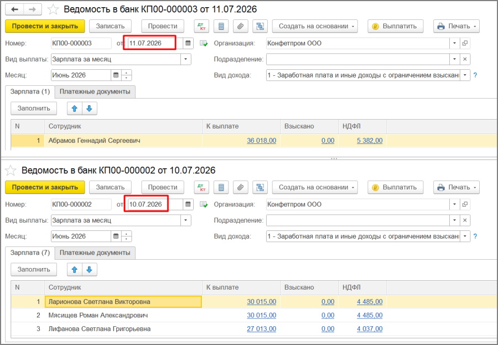Move row down in КП00-000003 table

coord(89,109)
